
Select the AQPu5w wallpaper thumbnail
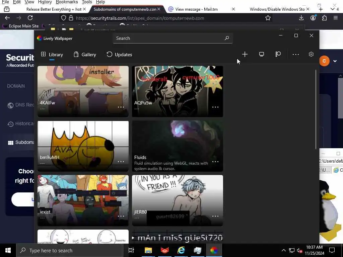coord(178,91)
